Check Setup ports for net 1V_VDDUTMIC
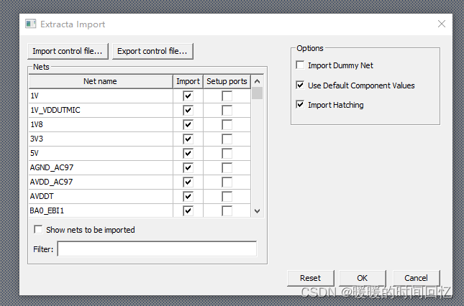 point(227,111)
